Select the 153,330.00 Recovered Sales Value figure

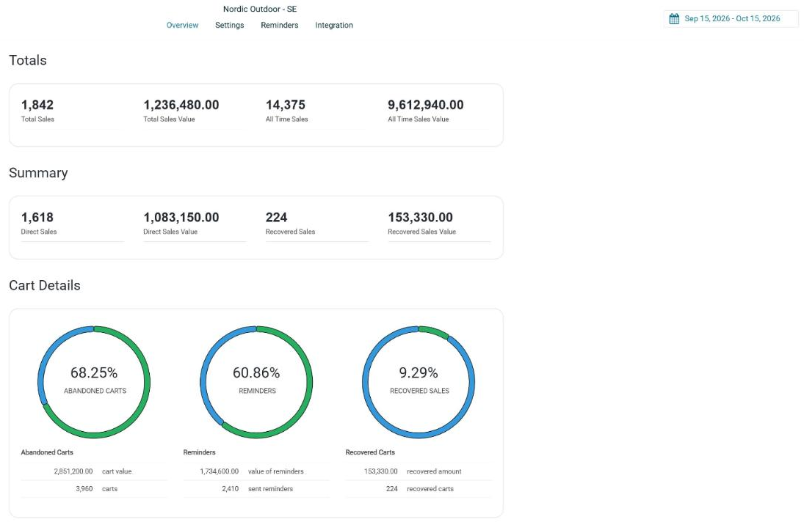pyautogui.click(x=421, y=218)
